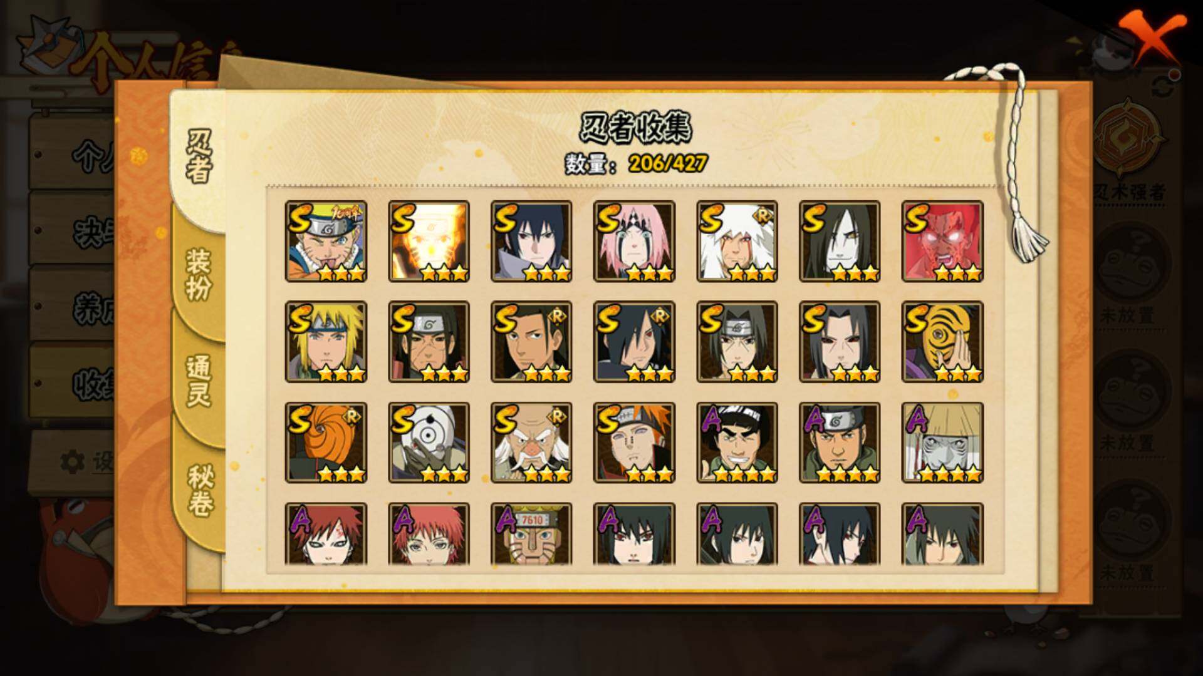Select the Might Guy A-rank card
The image size is (1203, 676).
pos(737,443)
